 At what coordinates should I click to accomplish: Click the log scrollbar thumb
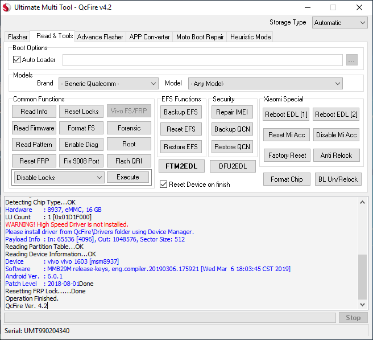coord(362,277)
